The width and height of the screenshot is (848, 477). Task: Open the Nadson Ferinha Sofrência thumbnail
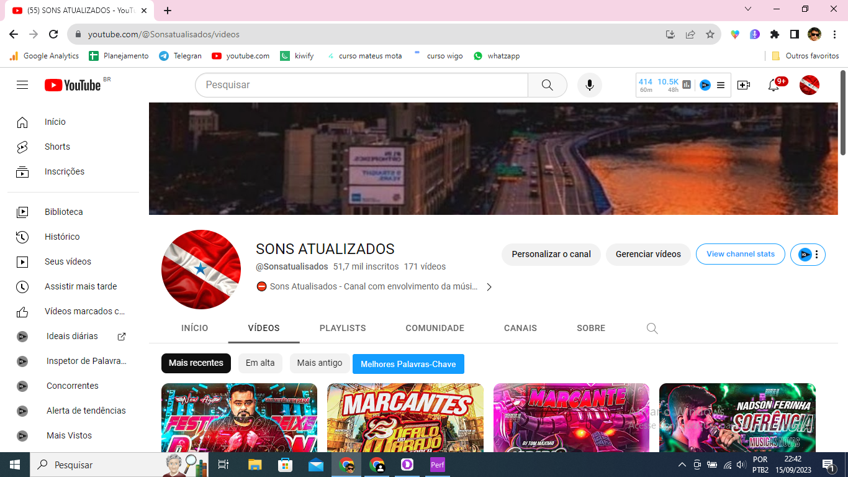coord(737,417)
